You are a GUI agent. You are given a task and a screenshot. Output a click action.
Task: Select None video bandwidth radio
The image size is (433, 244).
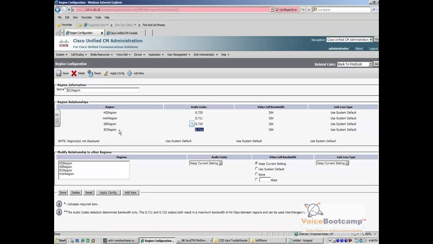[x=256, y=174]
